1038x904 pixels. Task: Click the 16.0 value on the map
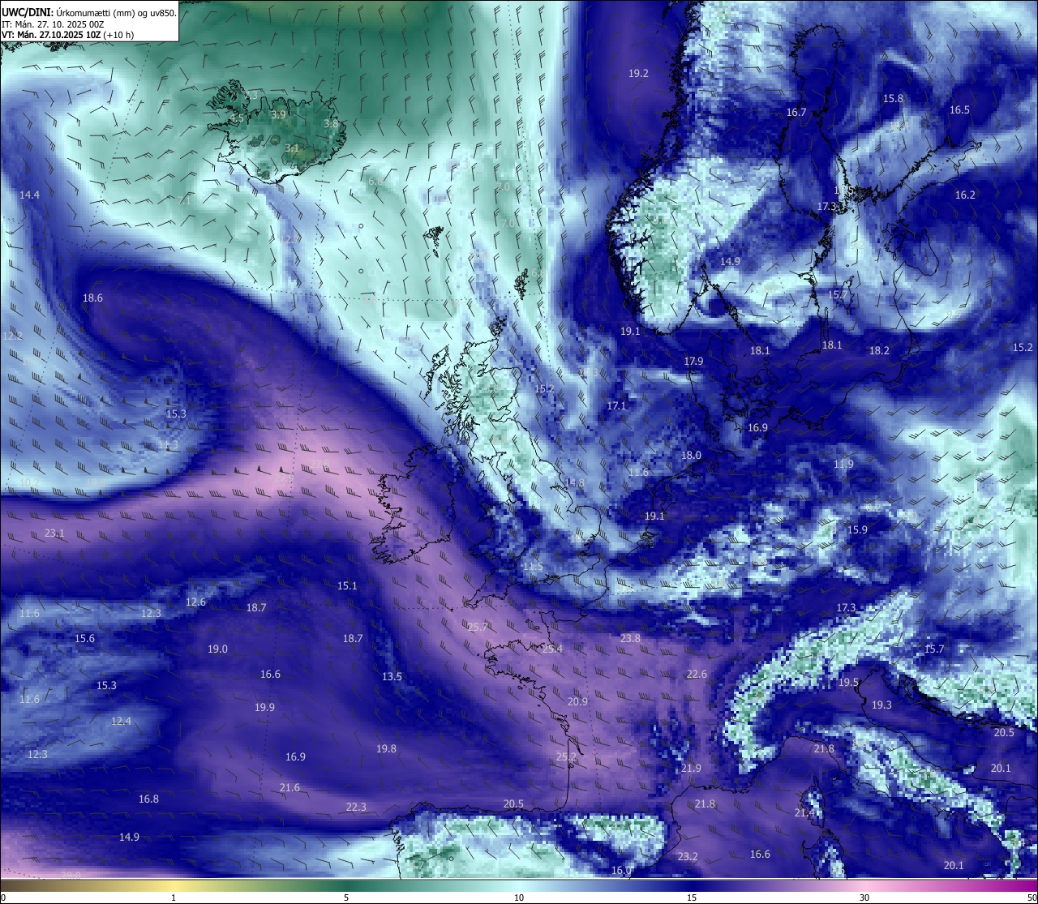coord(621,870)
